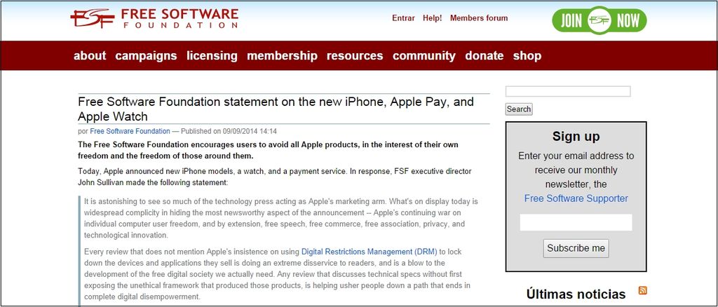Open the campaigns menu
The width and height of the screenshot is (718, 307).
coord(146,56)
